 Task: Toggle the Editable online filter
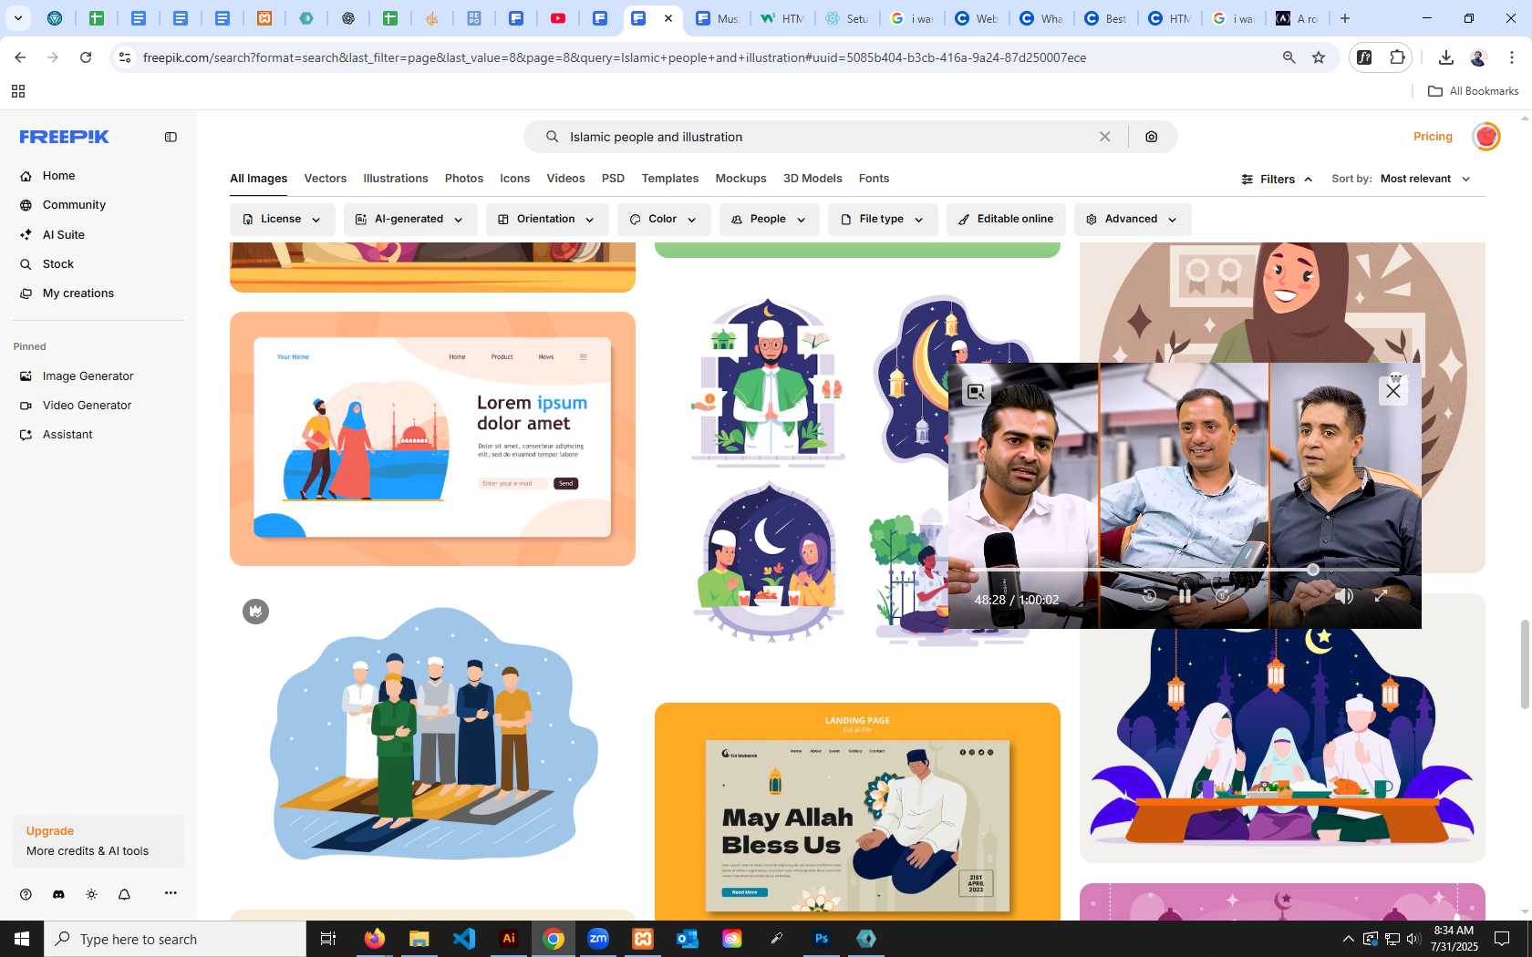(1006, 220)
